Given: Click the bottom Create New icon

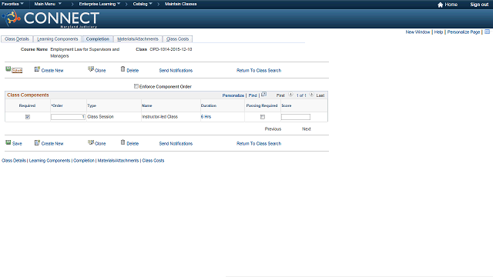Looking at the screenshot, I should (x=37, y=142).
